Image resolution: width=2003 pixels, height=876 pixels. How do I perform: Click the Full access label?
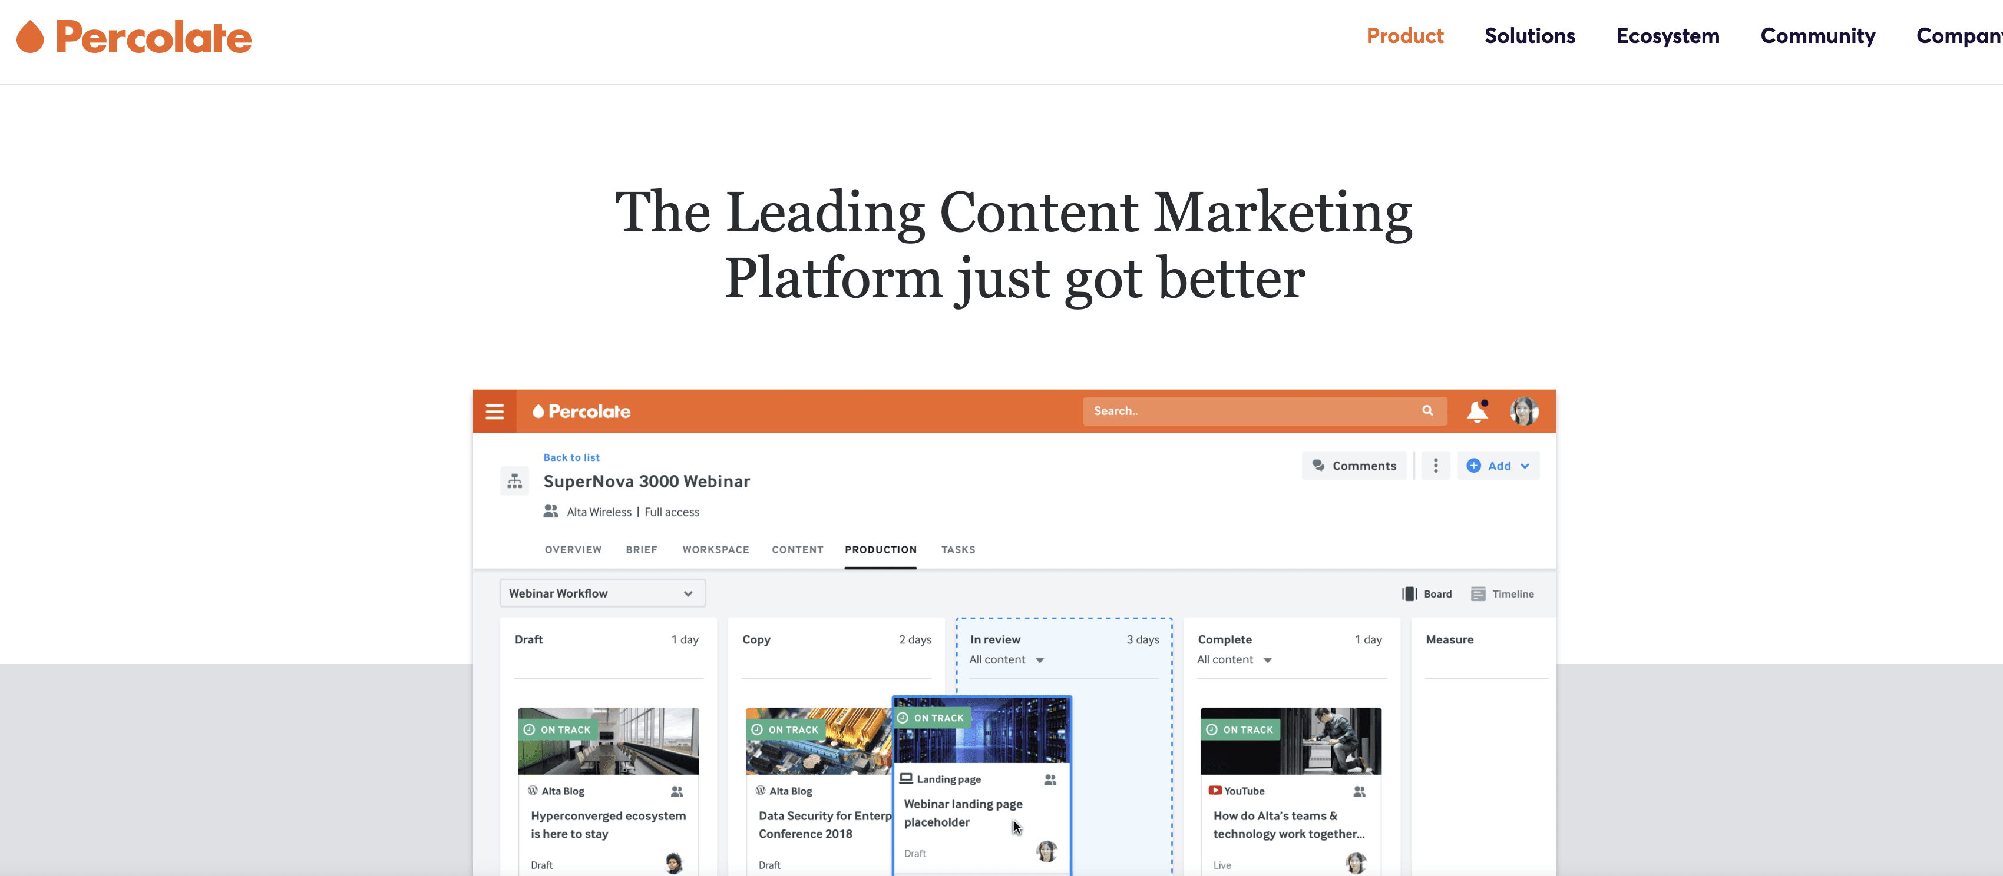coord(672,512)
